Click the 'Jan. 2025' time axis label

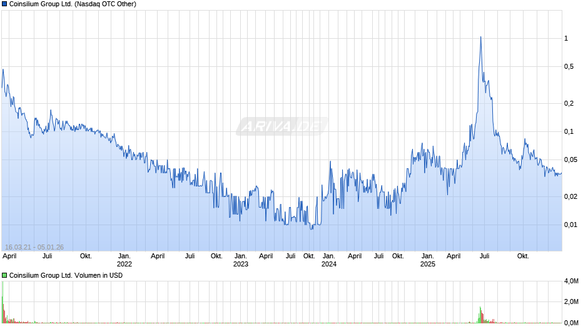[x=427, y=260]
